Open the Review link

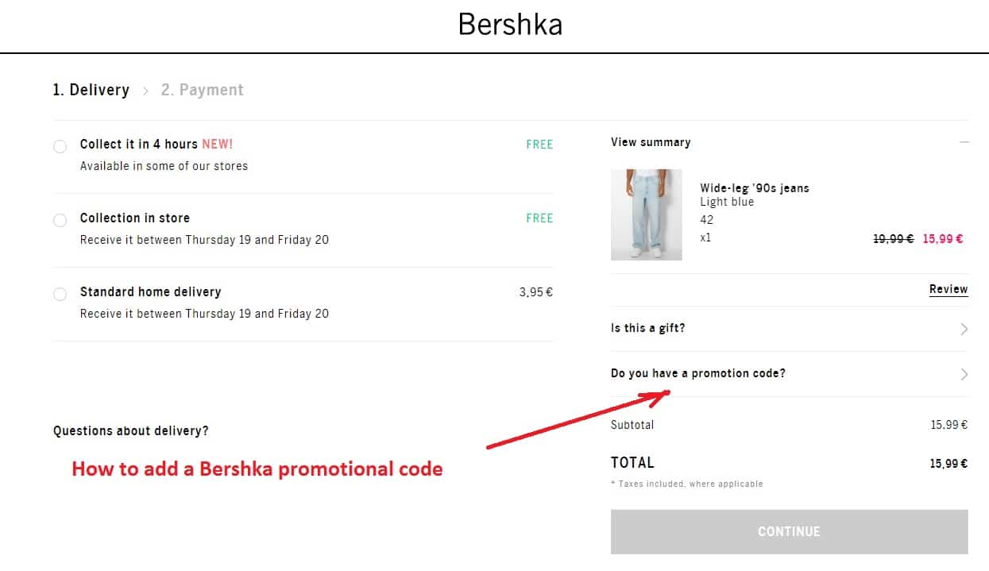point(948,289)
